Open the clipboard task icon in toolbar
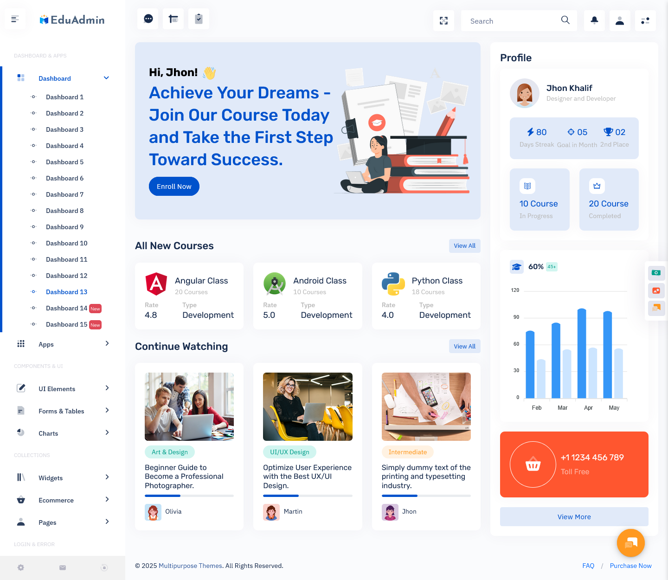The image size is (668, 580). [199, 19]
